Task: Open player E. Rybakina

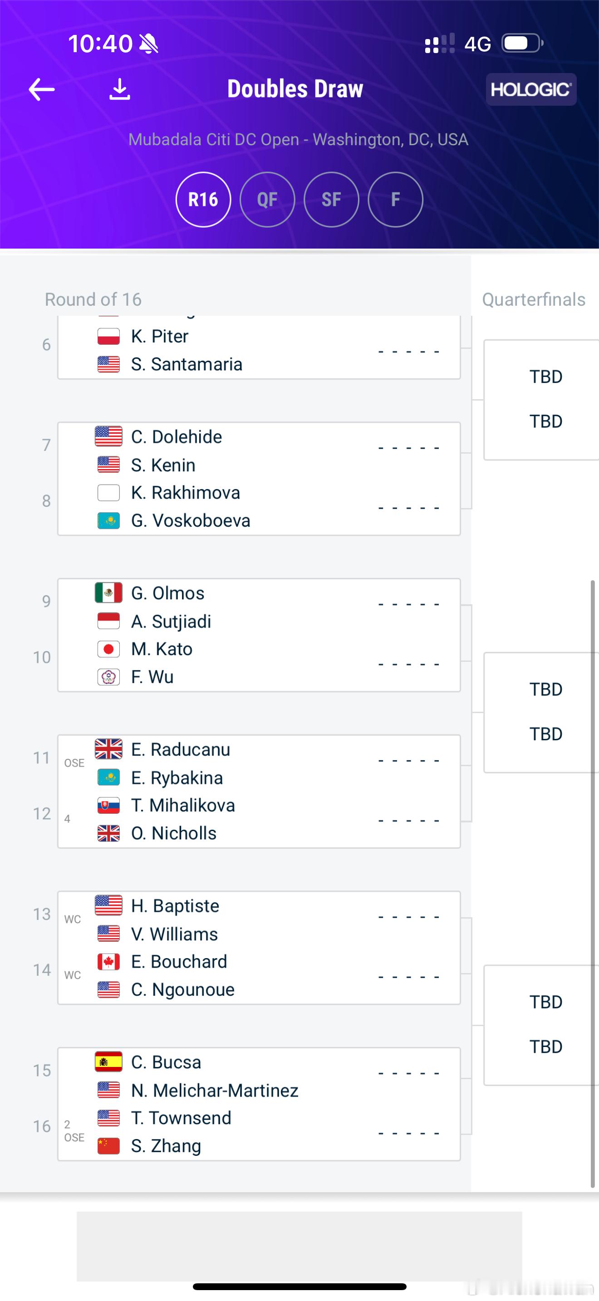Action: pos(177,778)
